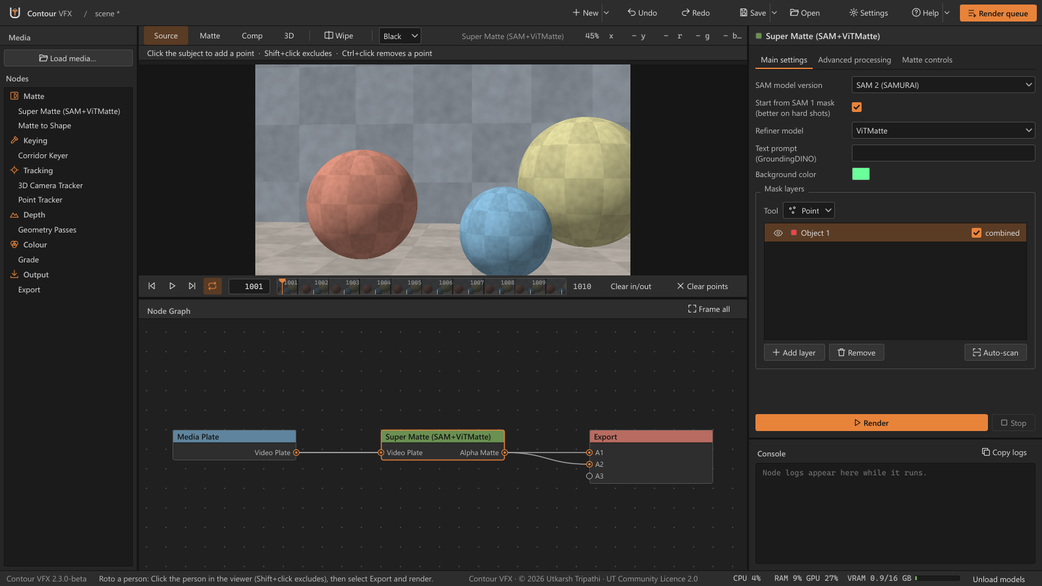Open the Render queue

(998, 13)
